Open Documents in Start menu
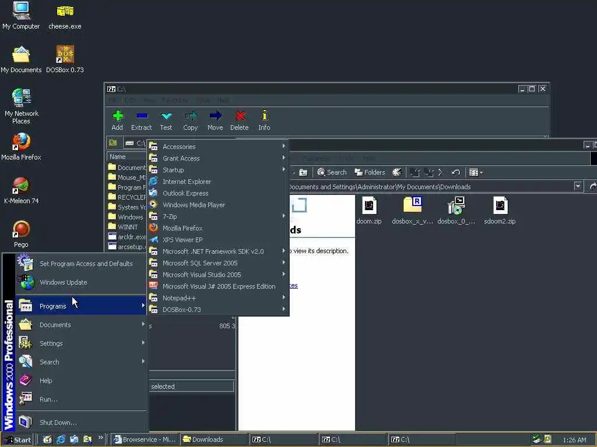The image size is (597, 447). click(x=81, y=325)
